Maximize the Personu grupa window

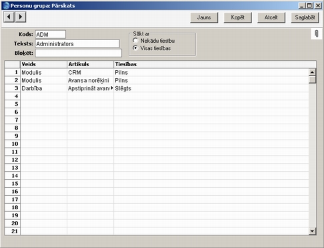(x=309, y=5)
